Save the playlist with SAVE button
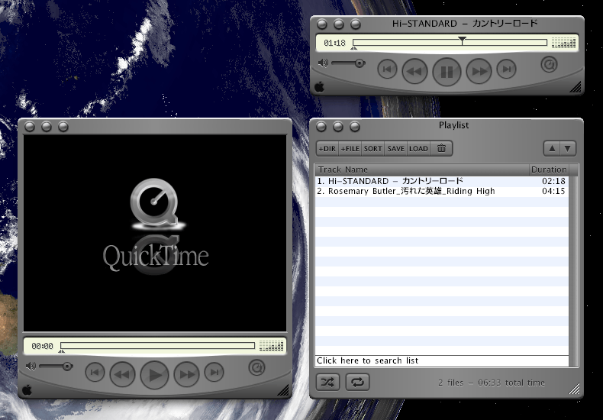 395,149
